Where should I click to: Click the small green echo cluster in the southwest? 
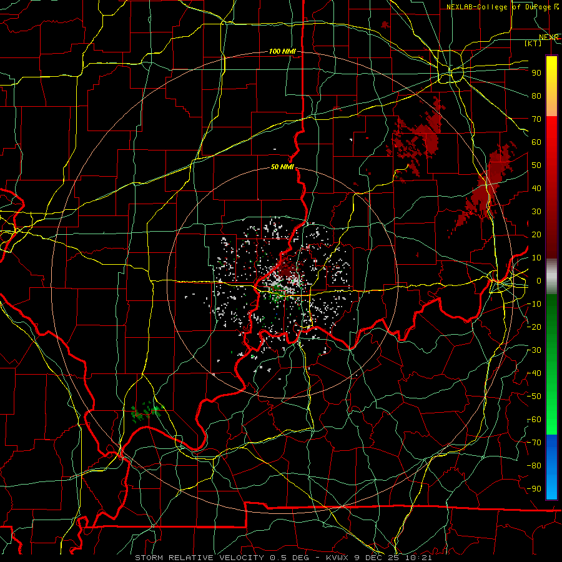pos(147,410)
